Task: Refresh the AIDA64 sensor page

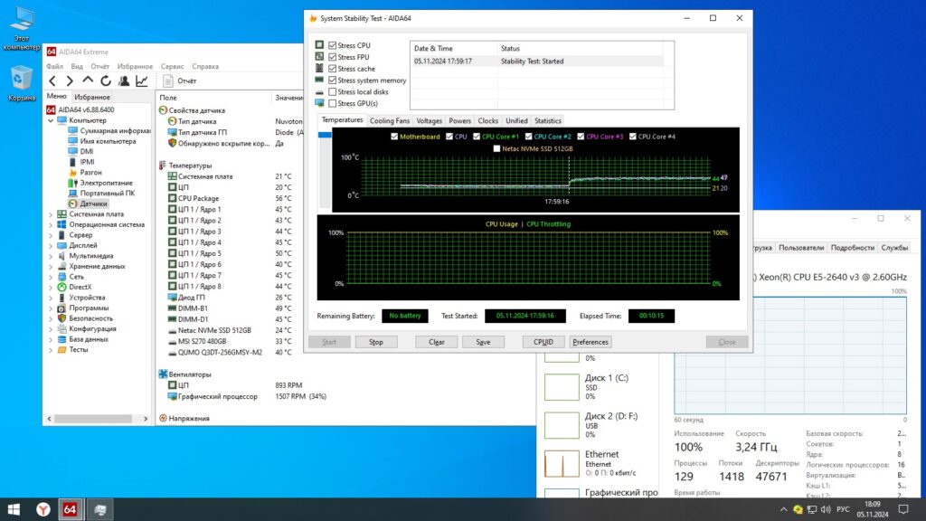Action: pyautogui.click(x=106, y=81)
